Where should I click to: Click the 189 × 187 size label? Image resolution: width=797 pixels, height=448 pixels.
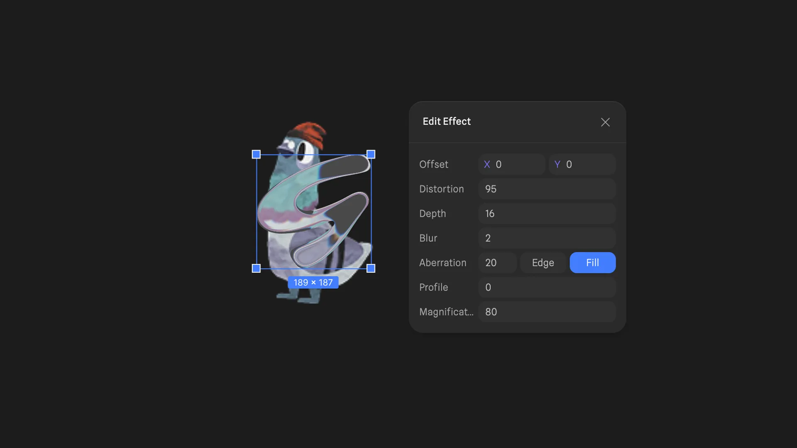313,282
